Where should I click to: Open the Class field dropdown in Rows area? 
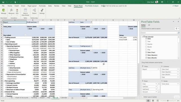156,84
